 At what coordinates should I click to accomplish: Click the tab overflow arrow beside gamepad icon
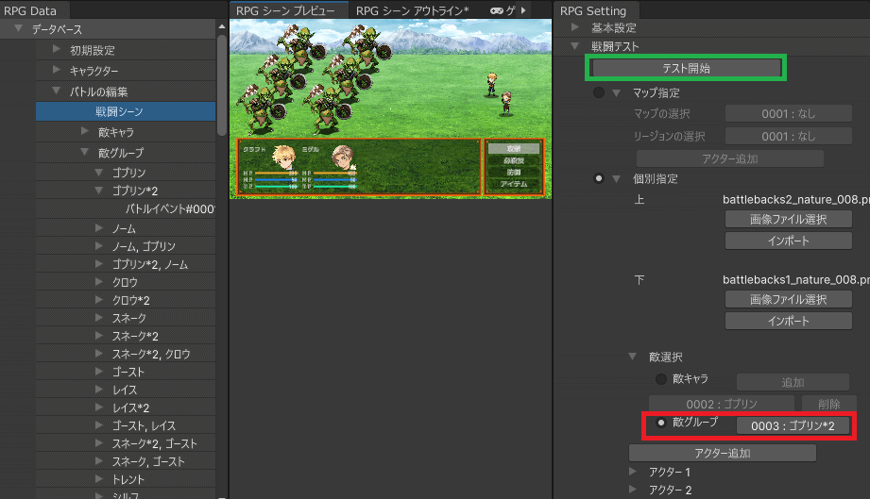523,10
